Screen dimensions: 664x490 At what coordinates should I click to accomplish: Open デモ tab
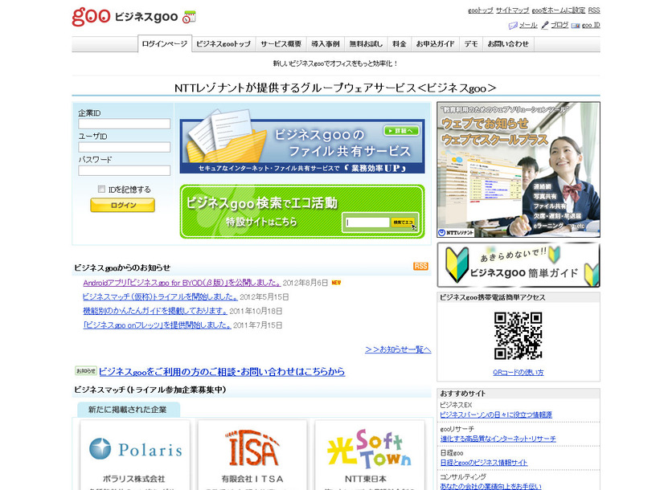pyautogui.click(x=471, y=44)
